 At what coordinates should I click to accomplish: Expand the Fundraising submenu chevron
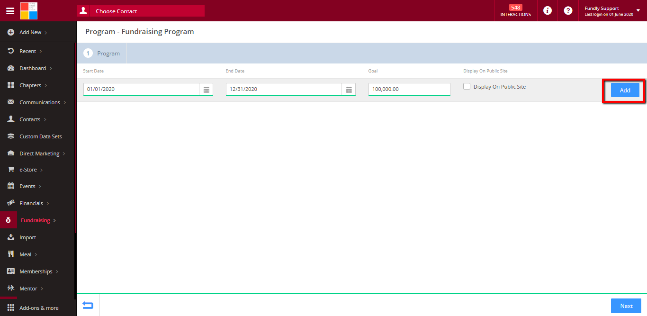(x=55, y=221)
